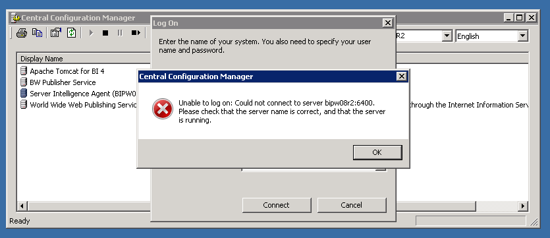Open the English language dropdown
This screenshot has width=550, height=238.
(522, 36)
